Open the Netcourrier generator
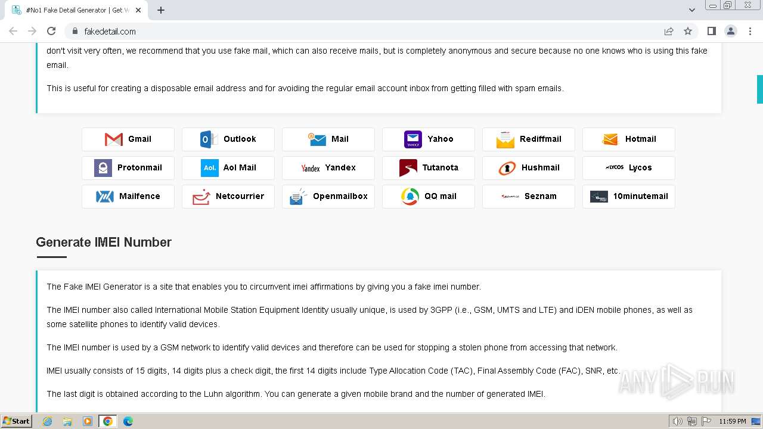Screen dimensions: 763x429 [x=228, y=196]
